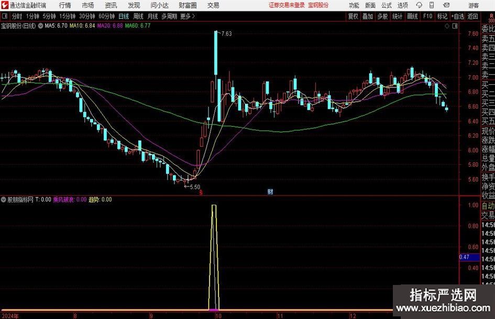Click the 7.63 high price label
The height and width of the screenshot is (319, 495).
pos(226,34)
